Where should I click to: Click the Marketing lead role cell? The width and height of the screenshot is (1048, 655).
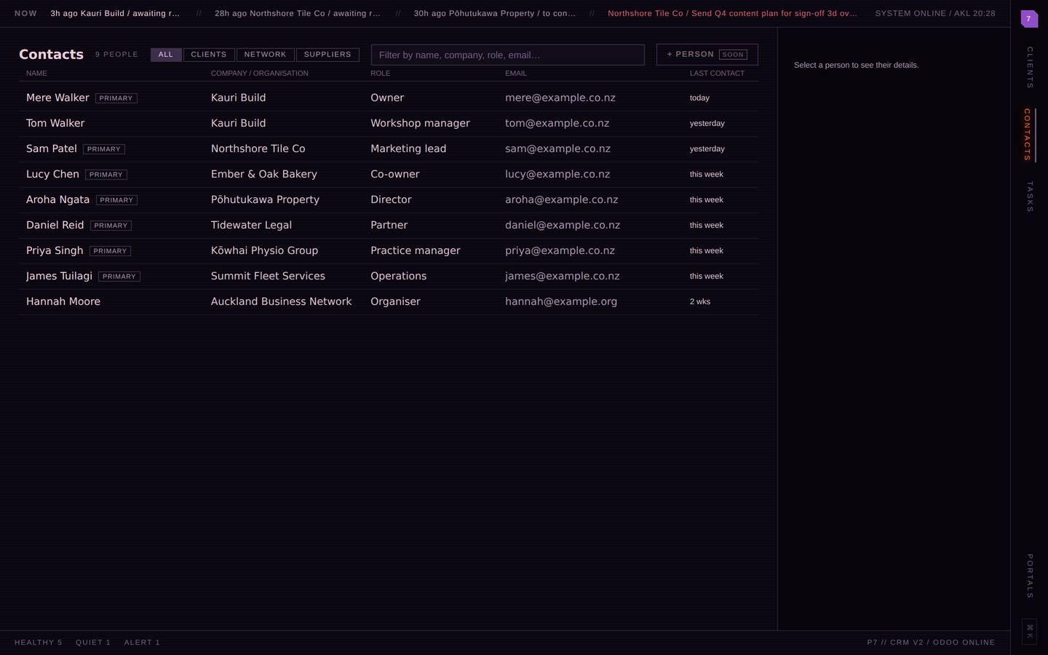coord(408,148)
